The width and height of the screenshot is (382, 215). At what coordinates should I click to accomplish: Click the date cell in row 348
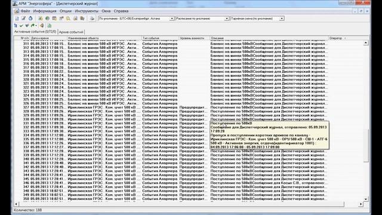pos(48,191)
